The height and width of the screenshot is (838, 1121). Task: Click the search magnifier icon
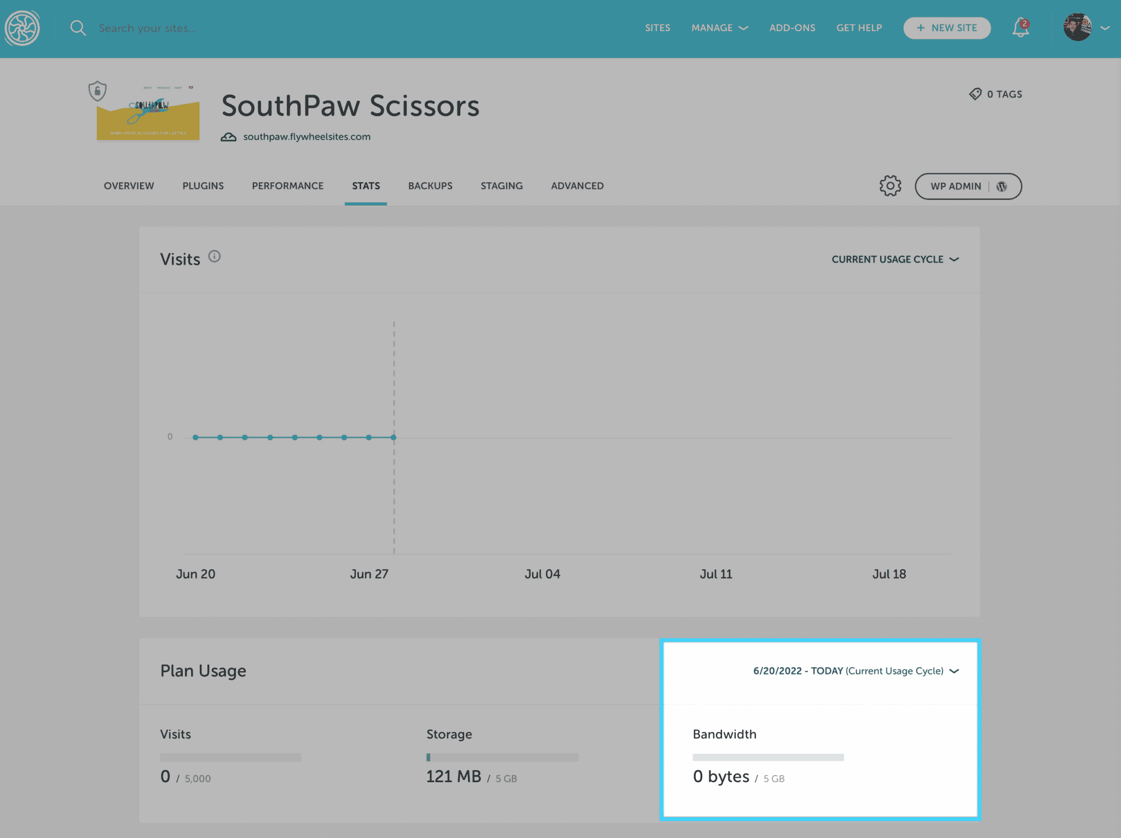tap(78, 28)
